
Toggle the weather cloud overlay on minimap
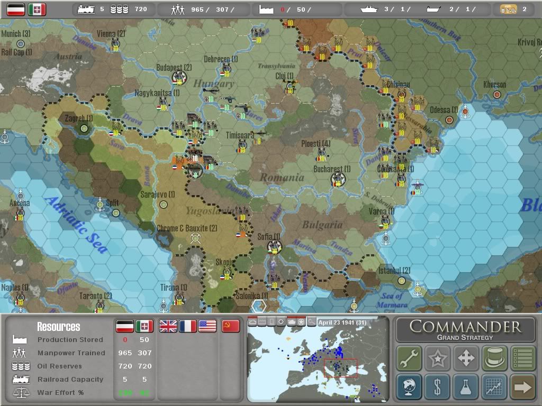tap(252, 322)
